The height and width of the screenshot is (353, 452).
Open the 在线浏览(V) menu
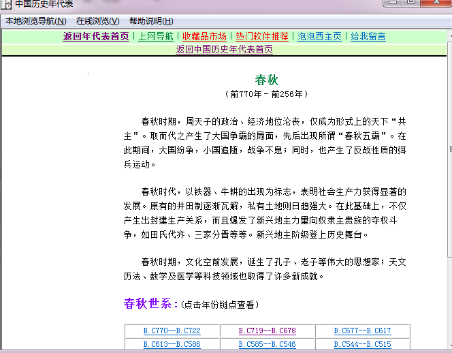98,21
